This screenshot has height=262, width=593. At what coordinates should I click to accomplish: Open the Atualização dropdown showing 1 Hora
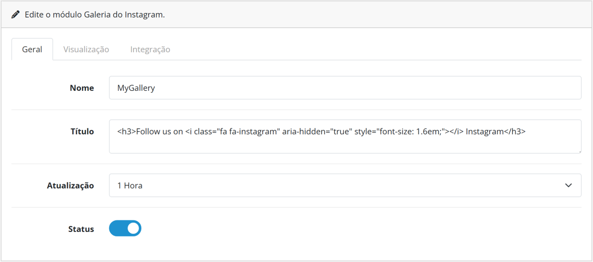345,185
